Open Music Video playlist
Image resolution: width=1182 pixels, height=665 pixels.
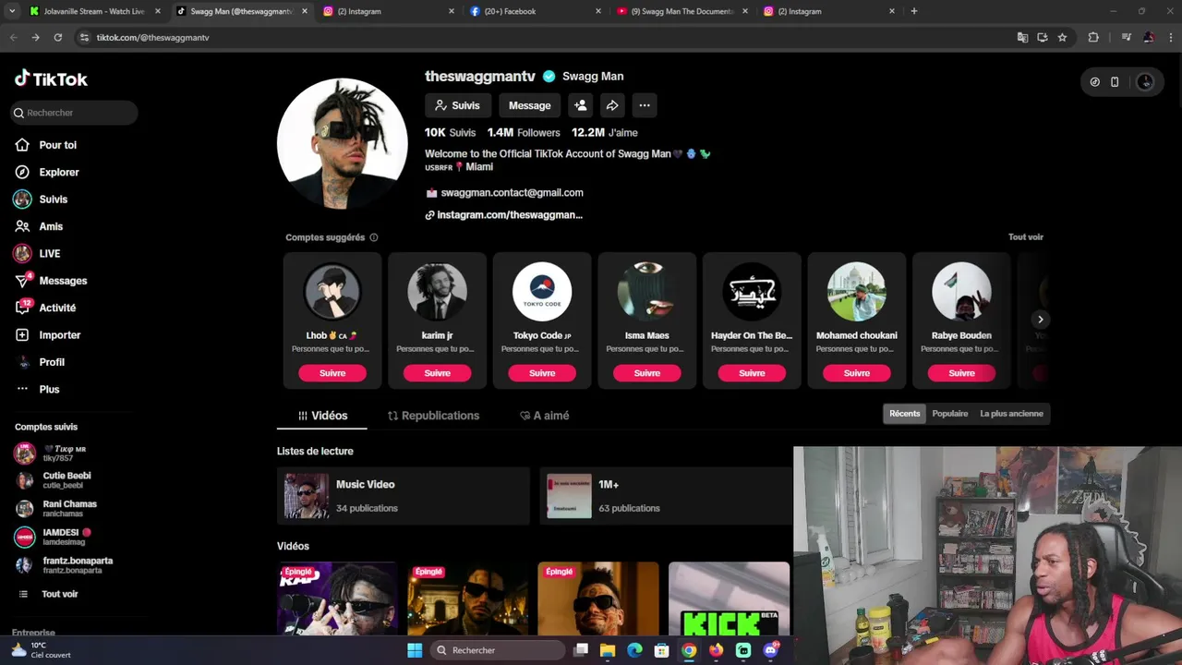coord(403,496)
